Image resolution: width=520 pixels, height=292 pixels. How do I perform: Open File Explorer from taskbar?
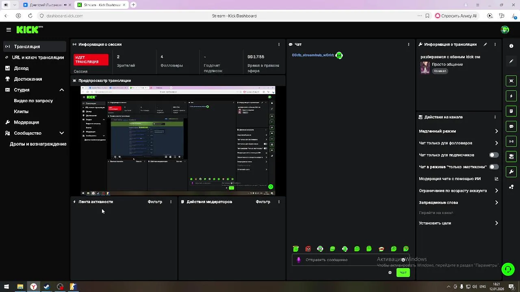[20, 287]
